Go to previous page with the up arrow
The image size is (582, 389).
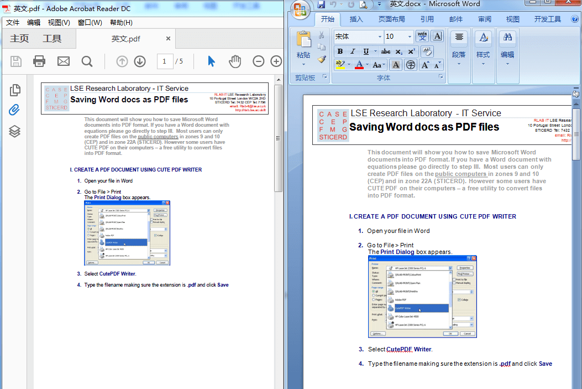[x=122, y=61]
